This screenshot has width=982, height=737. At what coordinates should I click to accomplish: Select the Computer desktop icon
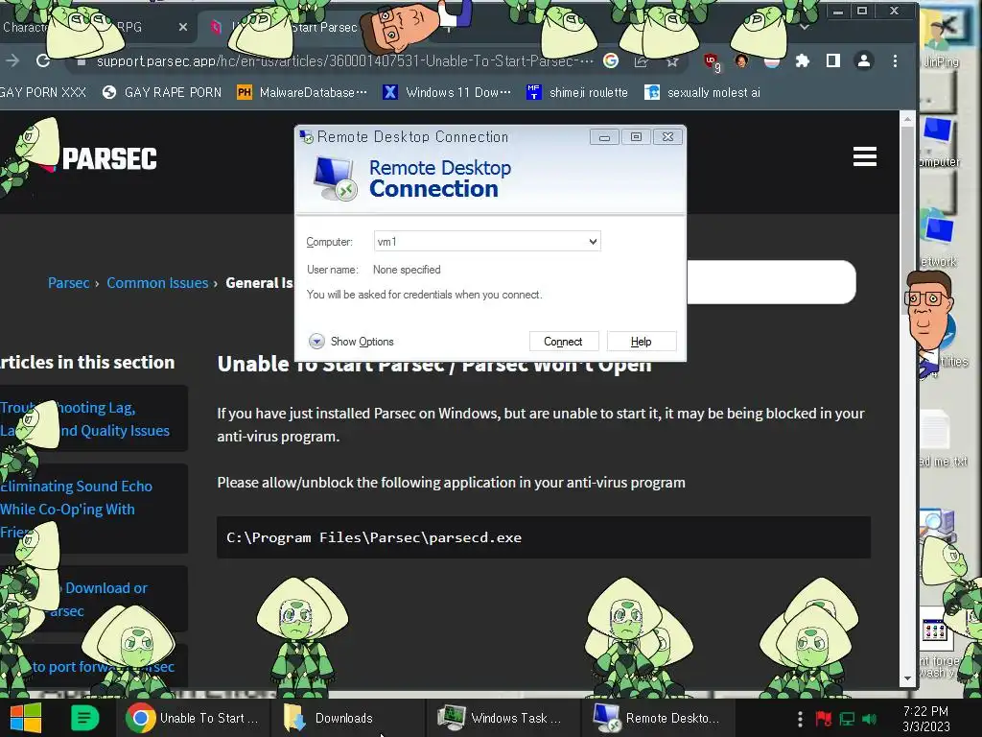938,142
